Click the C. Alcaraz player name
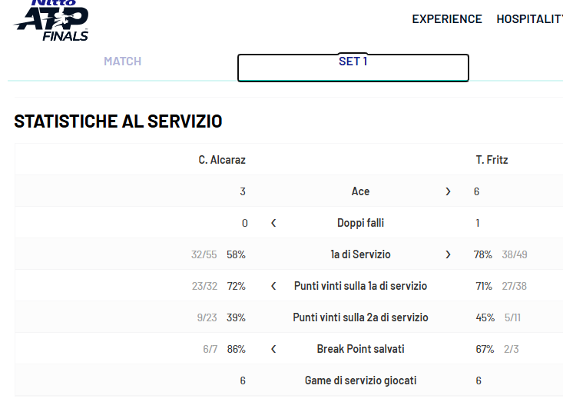This screenshot has height=402, width=563. coord(222,160)
